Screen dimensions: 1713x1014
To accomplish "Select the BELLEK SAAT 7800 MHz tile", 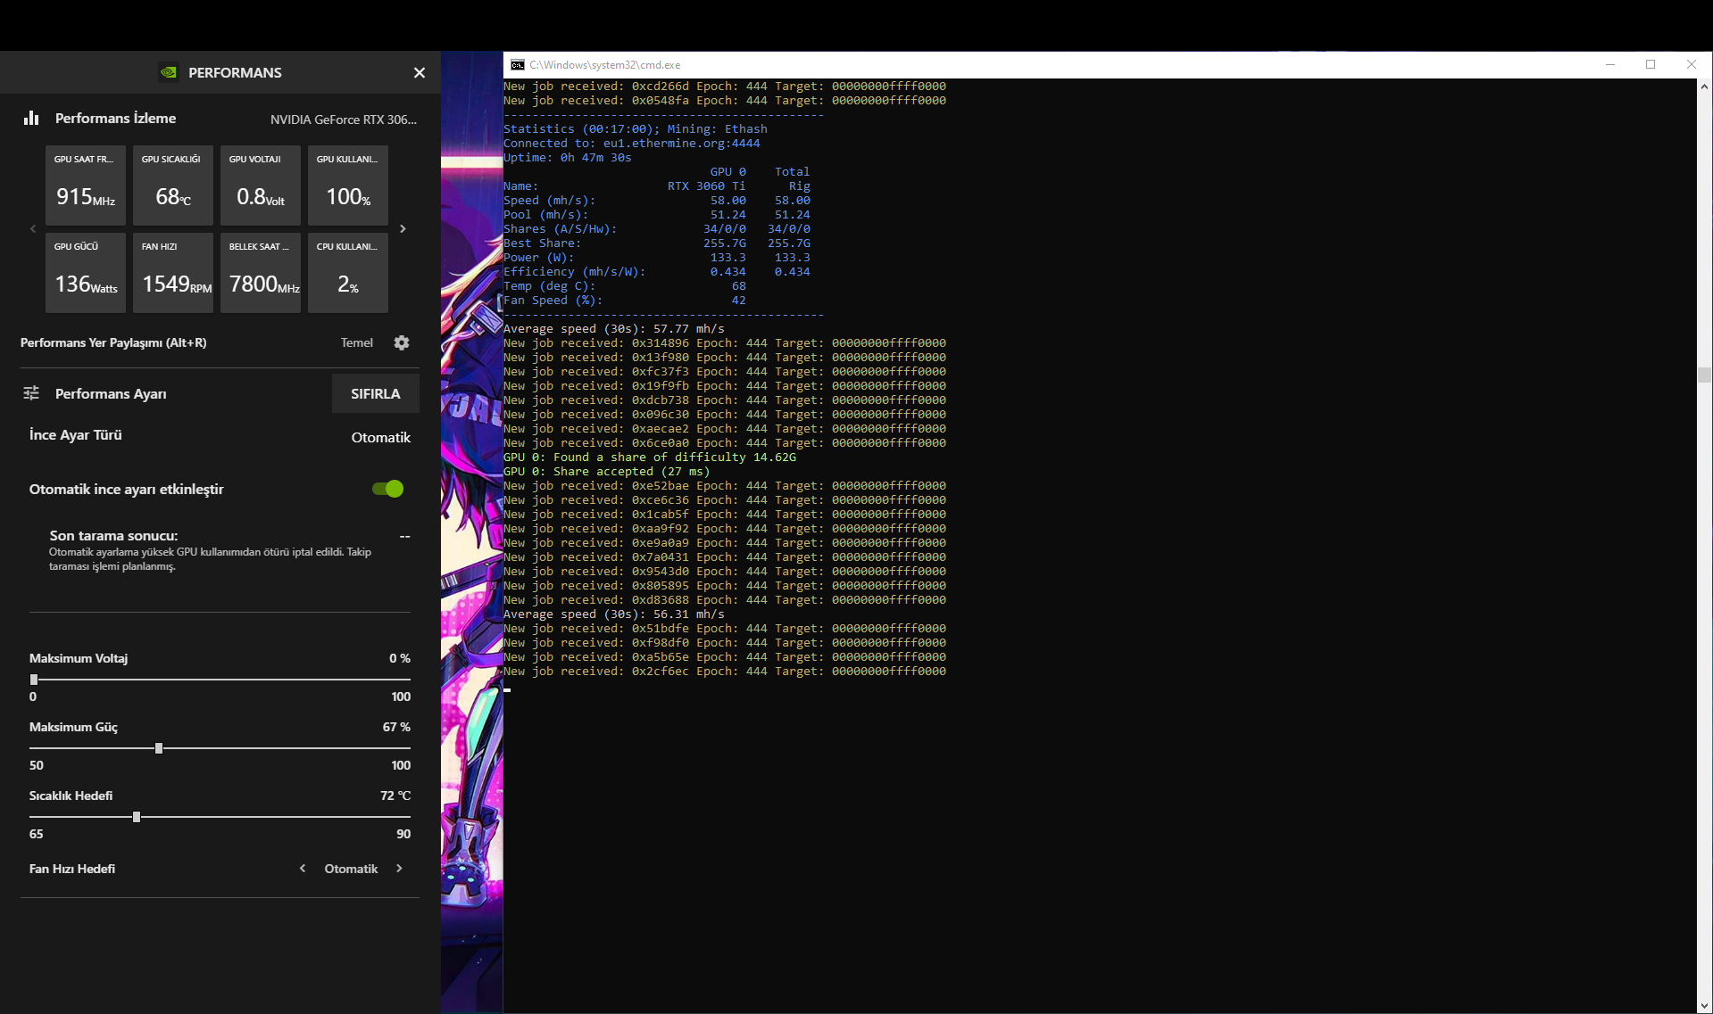I will [x=261, y=273].
